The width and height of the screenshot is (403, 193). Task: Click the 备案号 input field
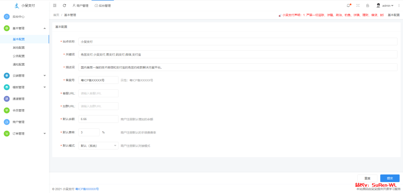[x=98, y=80]
